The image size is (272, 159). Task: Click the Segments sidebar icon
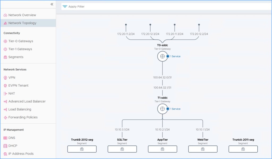tap(5, 57)
